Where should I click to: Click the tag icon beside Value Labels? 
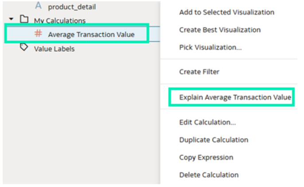(24, 47)
